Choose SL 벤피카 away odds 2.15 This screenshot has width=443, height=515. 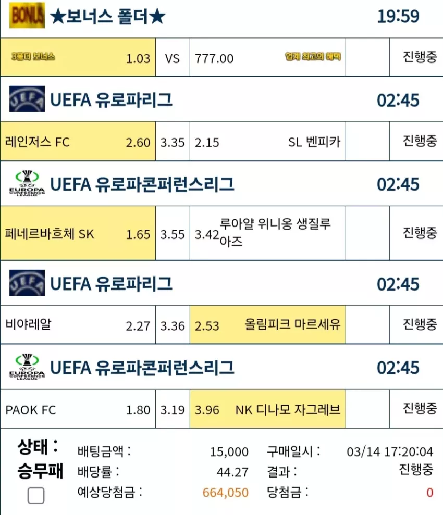point(267,142)
